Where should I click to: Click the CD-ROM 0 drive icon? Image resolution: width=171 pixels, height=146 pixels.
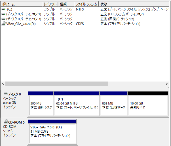(x=6, y=122)
